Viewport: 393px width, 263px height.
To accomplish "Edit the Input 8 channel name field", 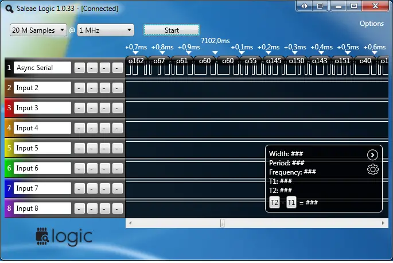I will tap(42, 208).
